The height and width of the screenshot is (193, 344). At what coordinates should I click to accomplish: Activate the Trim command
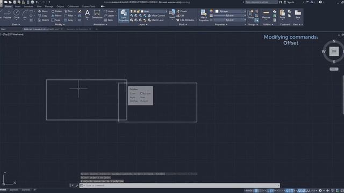(69, 11)
